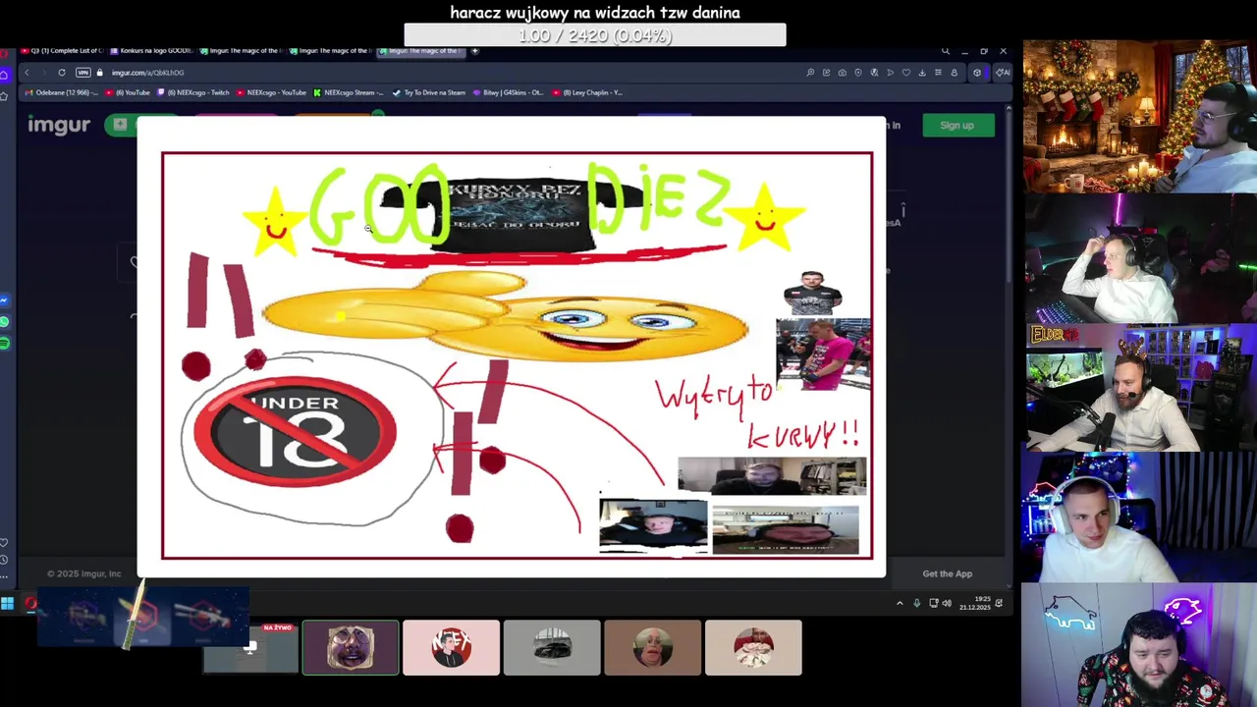Go forward in the browser

click(x=42, y=73)
